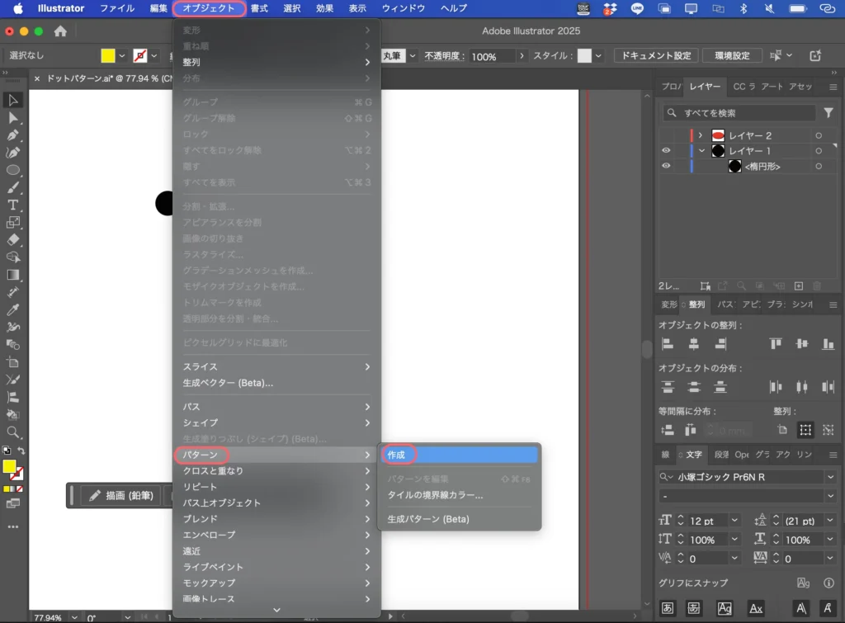Choose 作成 from the パターン submenu
The width and height of the screenshot is (845, 623).
[x=399, y=454]
